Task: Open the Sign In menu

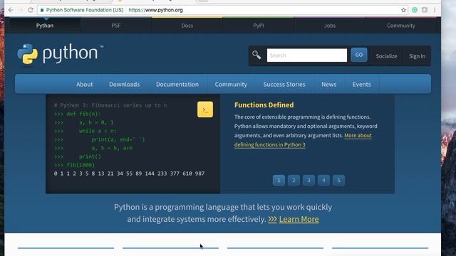Action: coord(417,56)
